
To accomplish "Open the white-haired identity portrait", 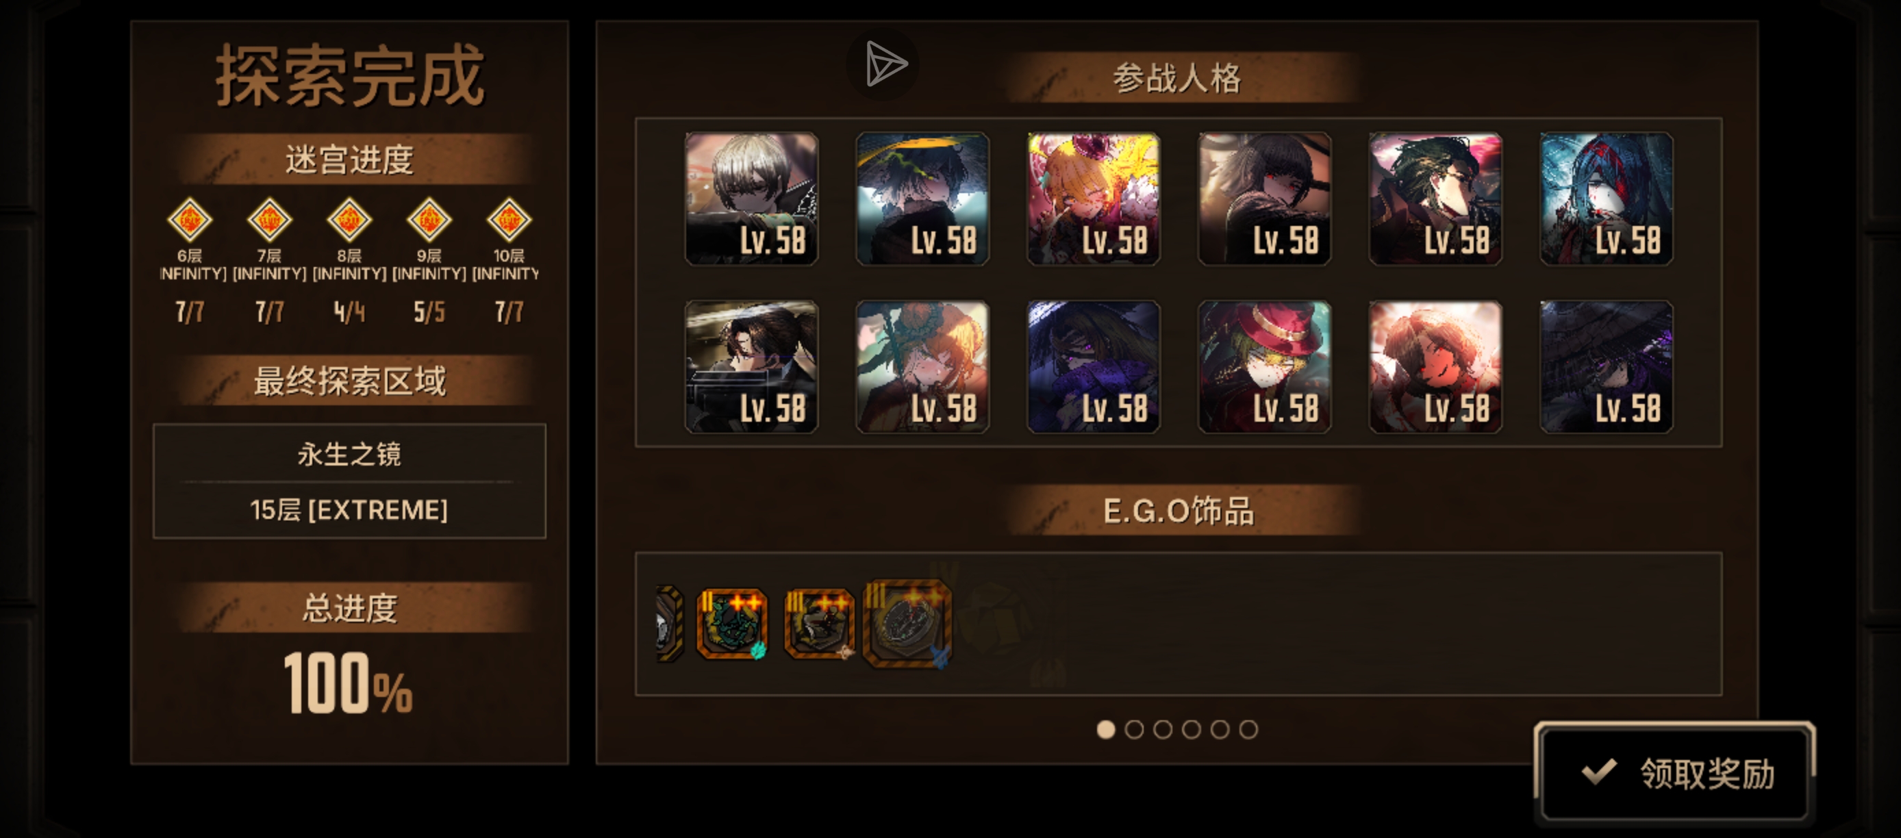I will point(751,199).
